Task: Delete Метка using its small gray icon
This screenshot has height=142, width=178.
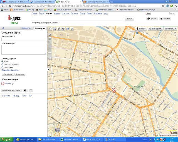Action: coord(13,84)
